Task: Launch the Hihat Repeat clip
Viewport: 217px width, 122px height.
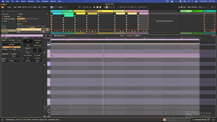Action: click(x=87, y=14)
